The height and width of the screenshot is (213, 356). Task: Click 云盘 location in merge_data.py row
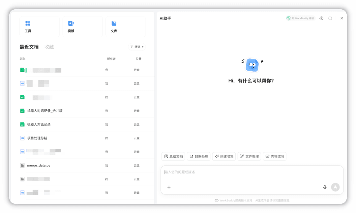click(137, 165)
